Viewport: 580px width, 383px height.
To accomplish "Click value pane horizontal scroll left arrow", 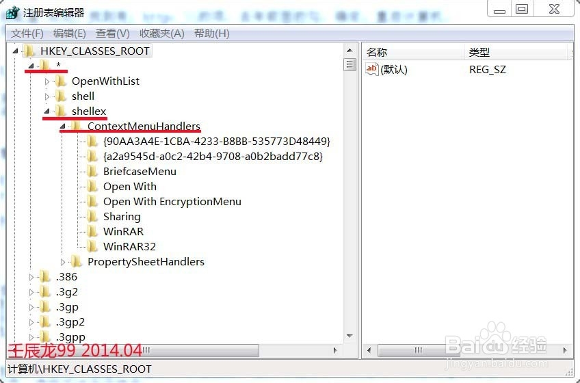I will pyautogui.click(x=369, y=350).
